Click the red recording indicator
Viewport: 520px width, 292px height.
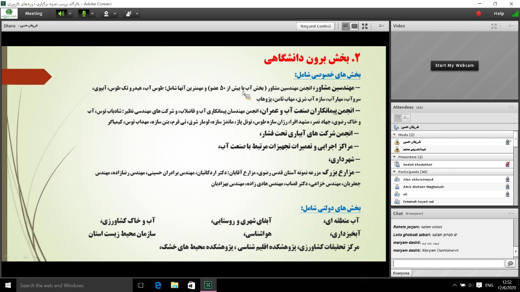click(x=479, y=13)
